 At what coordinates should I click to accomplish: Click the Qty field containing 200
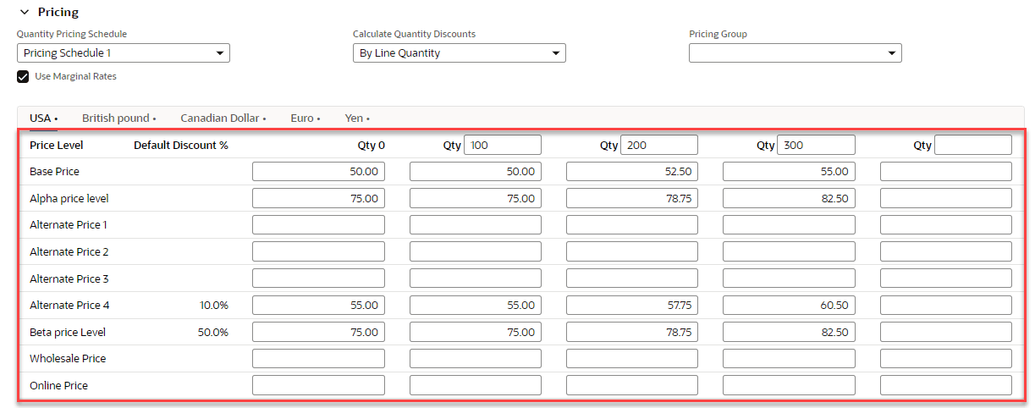[659, 145]
